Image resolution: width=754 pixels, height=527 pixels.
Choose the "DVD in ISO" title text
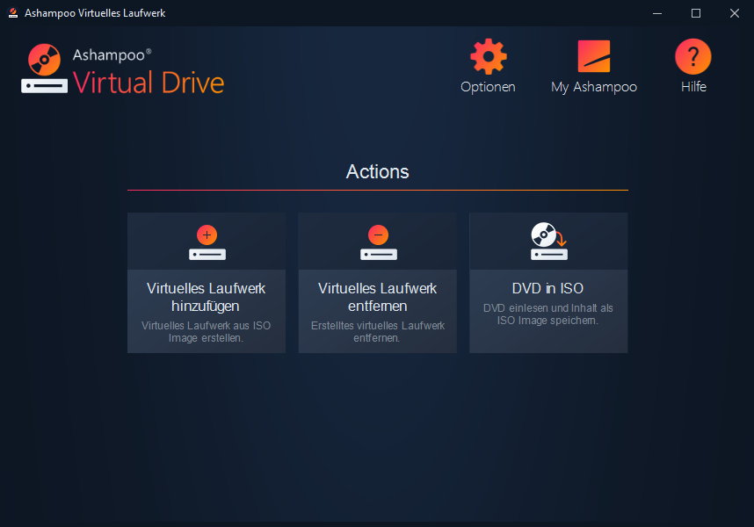point(548,288)
